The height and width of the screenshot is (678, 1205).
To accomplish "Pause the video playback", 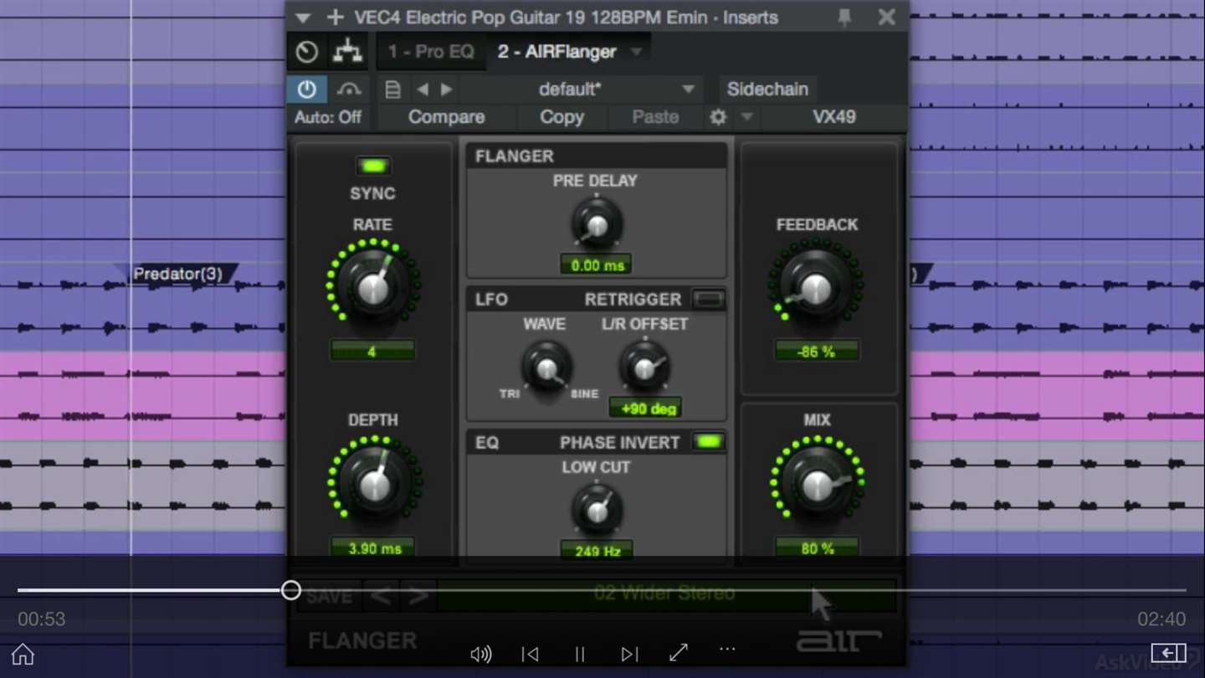I will (x=579, y=654).
